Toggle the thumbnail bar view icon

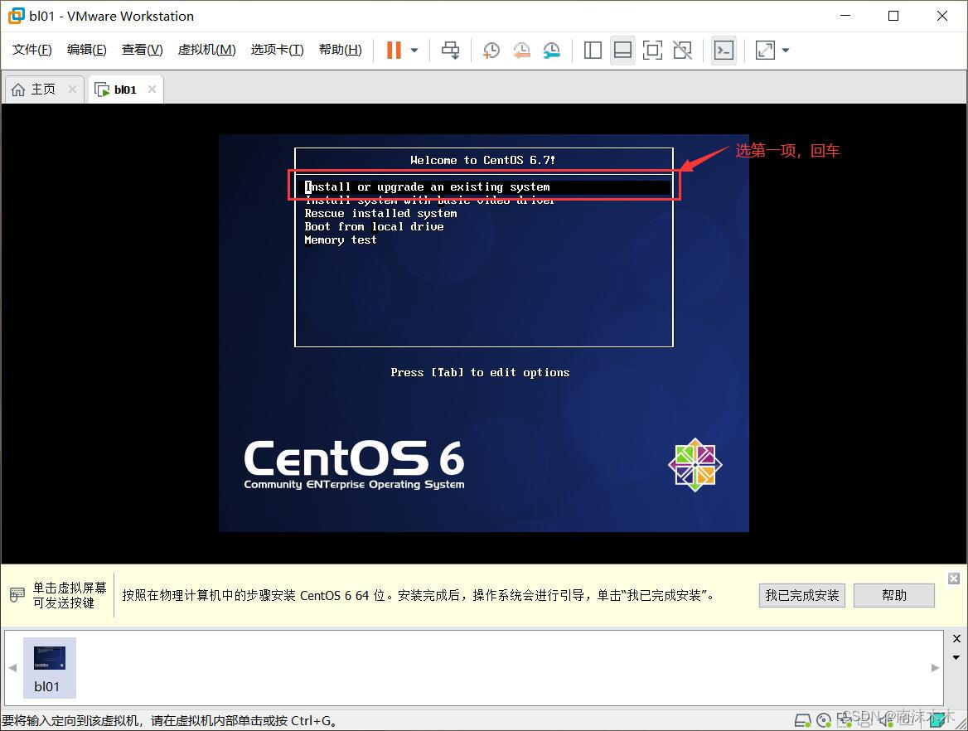pyautogui.click(x=623, y=50)
